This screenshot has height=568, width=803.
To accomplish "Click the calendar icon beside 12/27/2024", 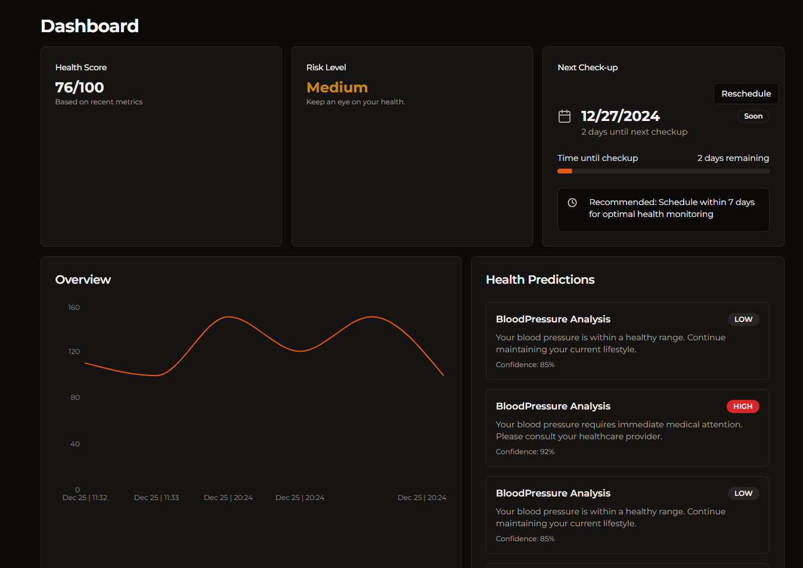I will point(564,116).
